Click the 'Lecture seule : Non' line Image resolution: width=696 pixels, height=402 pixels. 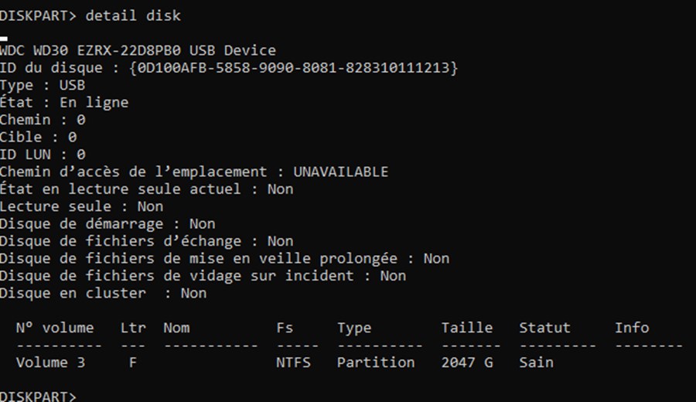tap(82, 206)
